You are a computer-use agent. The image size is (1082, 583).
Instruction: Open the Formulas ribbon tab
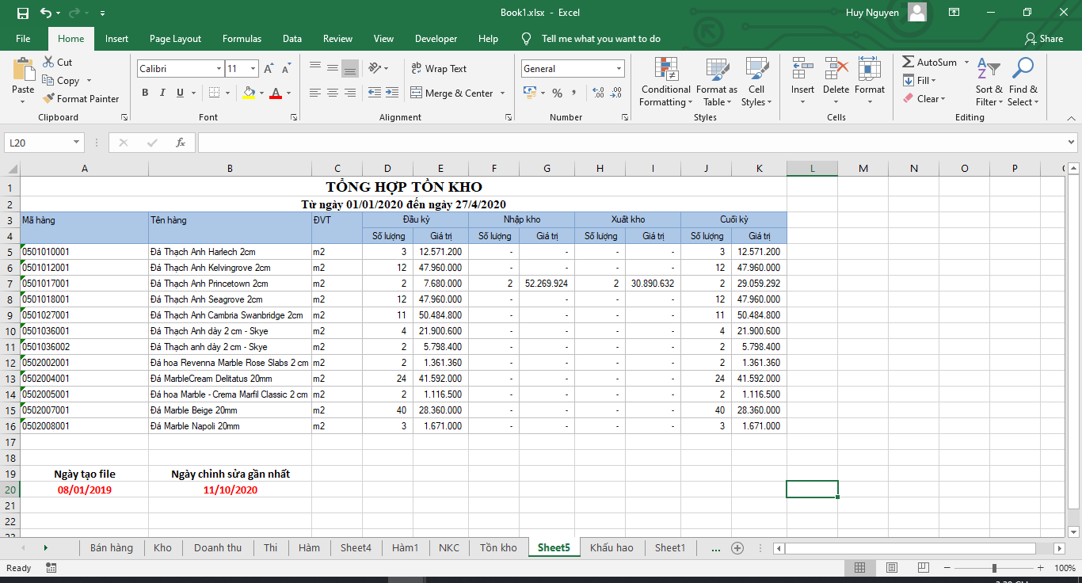pyautogui.click(x=242, y=39)
